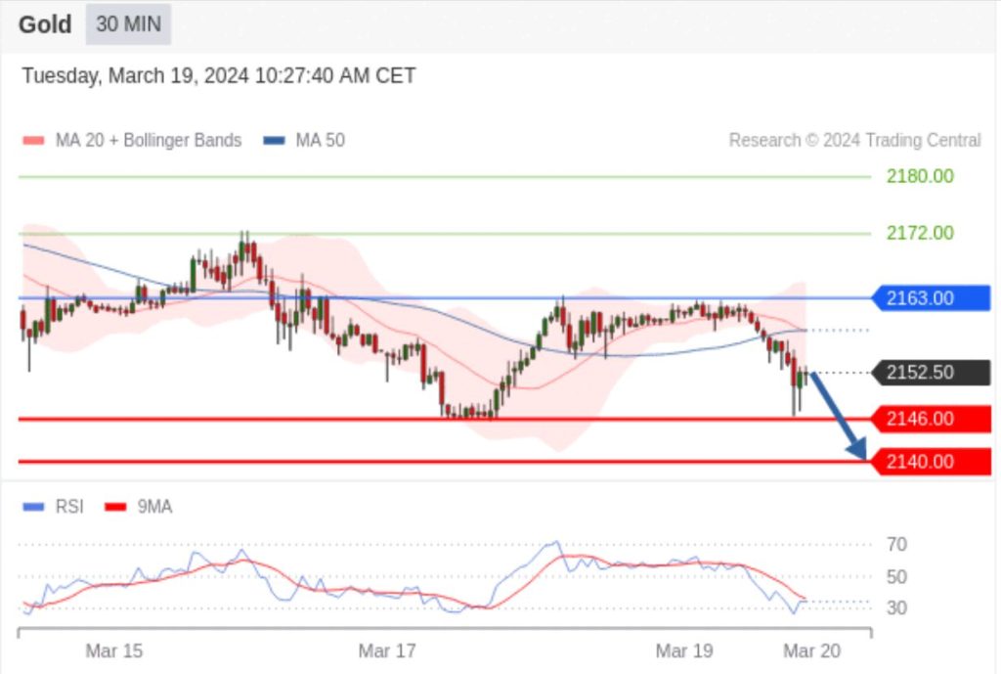Click the 30 MIN timeframe badge
The height and width of the screenshot is (674, 1001).
[x=128, y=24]
